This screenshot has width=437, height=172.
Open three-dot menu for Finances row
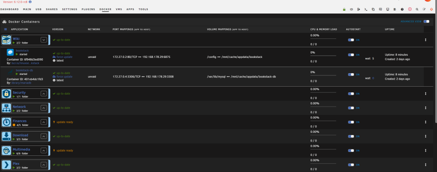coord(426,122)
